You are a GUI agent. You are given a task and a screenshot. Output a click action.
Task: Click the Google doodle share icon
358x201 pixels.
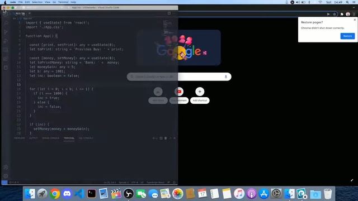tap(205, 53)
